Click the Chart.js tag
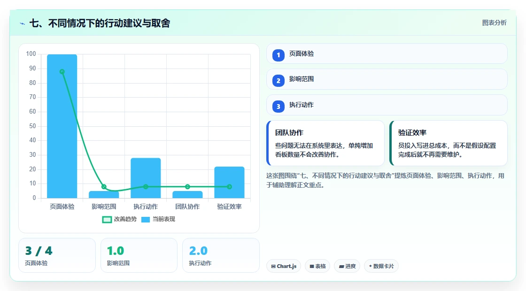The width and height of the screenshot is (526, 291). 284,266
